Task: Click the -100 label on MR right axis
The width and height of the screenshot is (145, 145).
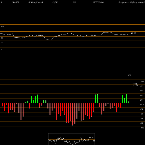Action: pyautogui.click(x=142, y=128)
